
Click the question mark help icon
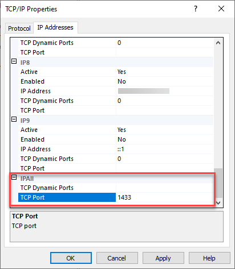[x=196, y=9]
